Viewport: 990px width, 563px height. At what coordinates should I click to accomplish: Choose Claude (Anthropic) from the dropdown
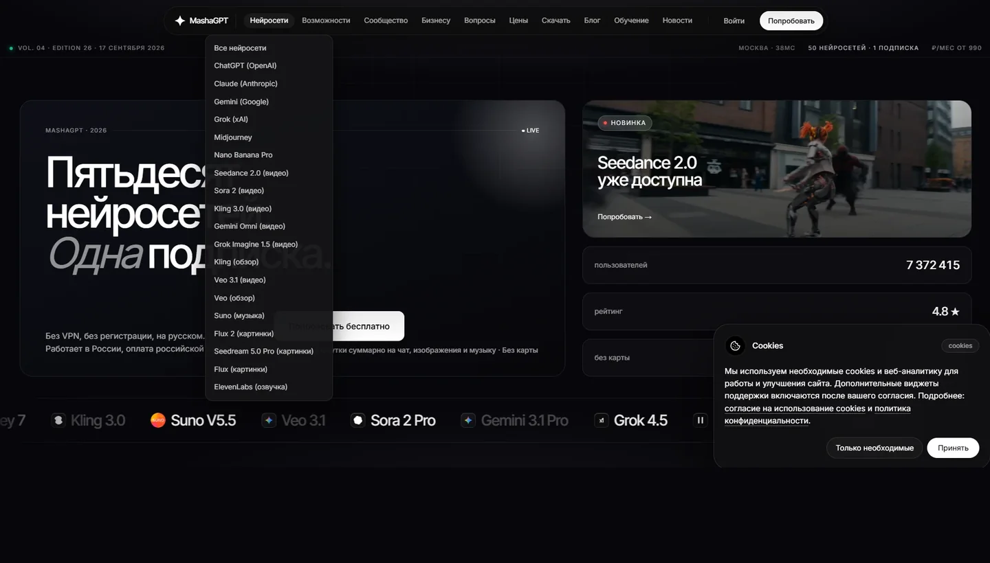point(269,84)
